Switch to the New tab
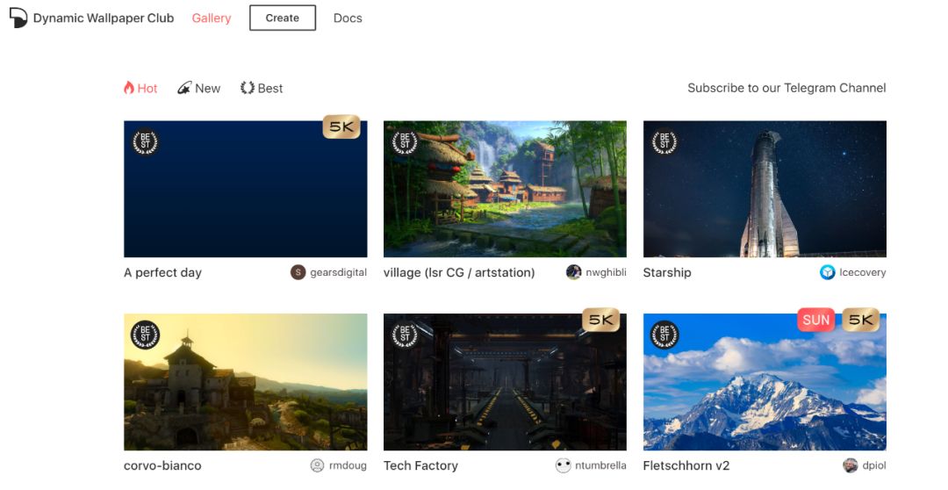The width and height of the screenshot is (948, 490). (x=199, y=89)
